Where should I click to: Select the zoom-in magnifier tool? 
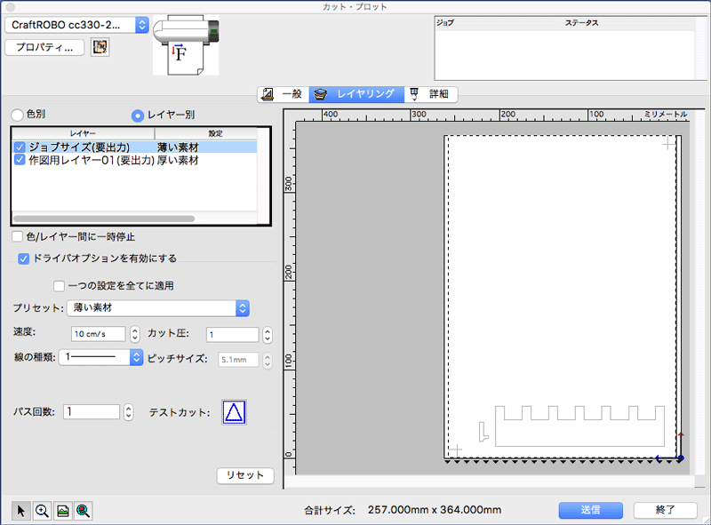[42, 511]
